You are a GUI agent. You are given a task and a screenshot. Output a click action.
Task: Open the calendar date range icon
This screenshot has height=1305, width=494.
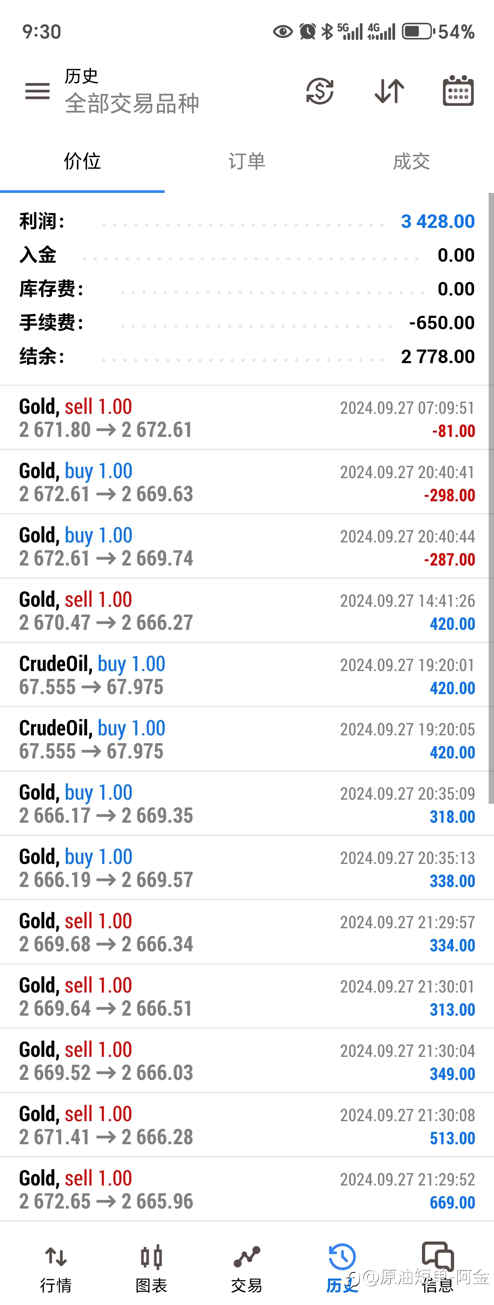point(458,91)
